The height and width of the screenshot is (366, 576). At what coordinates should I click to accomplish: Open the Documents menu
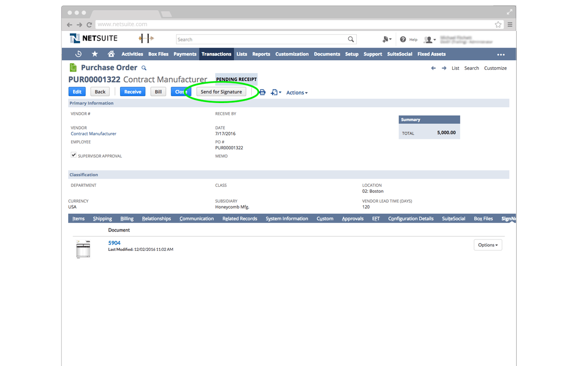click(327, 54)
